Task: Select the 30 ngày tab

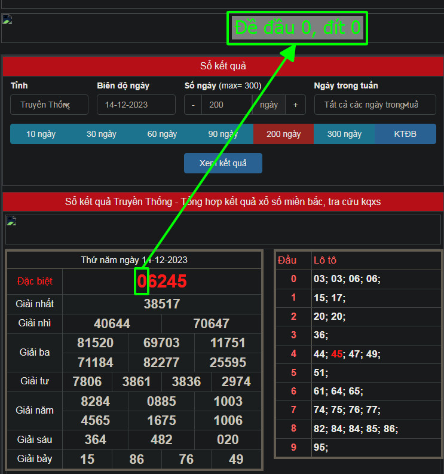Action: click(102, 134)
